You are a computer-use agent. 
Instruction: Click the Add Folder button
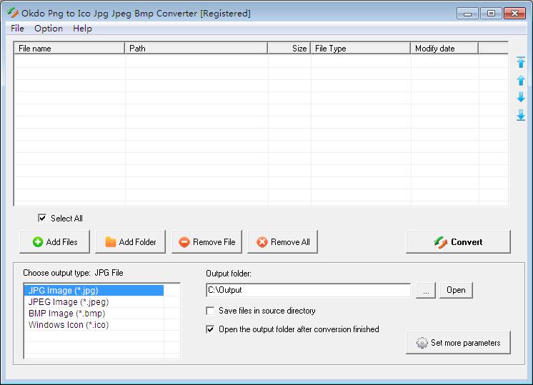pos(131,241)
